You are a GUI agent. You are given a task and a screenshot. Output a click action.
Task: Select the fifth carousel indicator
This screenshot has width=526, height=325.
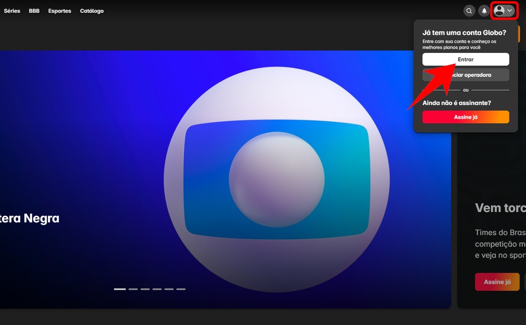point(169,289)
